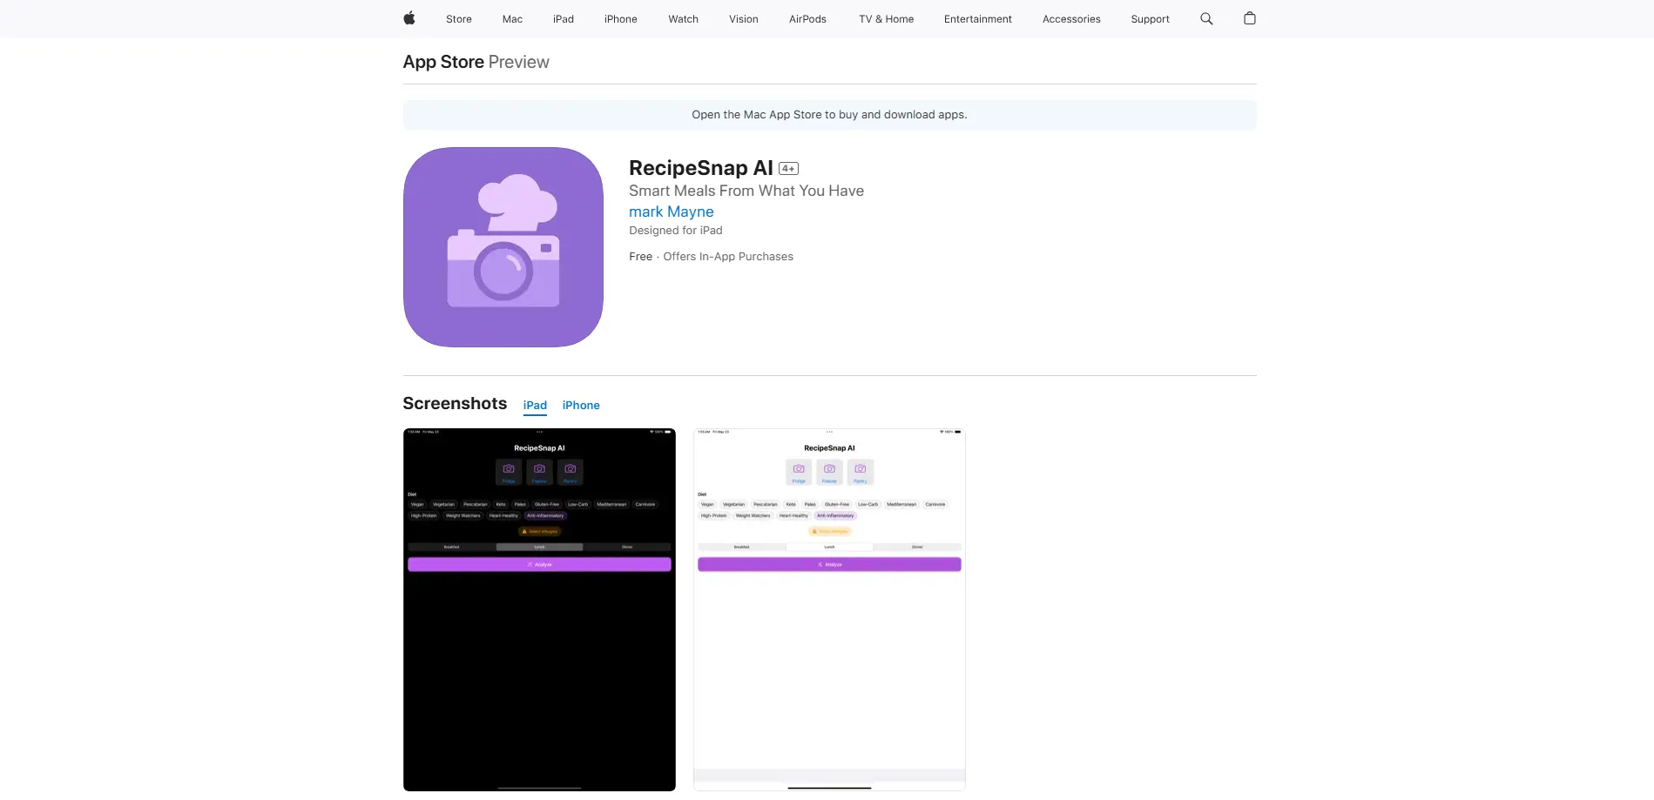Open the search magnifier icon

pos(1206,18)
